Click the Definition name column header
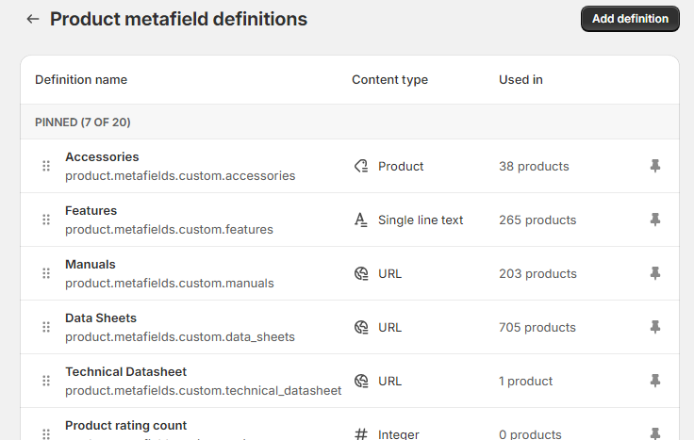694x440 pixels. click(x=81, y=80)
